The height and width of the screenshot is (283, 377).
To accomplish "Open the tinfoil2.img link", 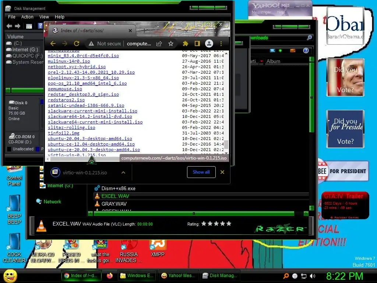I will point(63,133).
